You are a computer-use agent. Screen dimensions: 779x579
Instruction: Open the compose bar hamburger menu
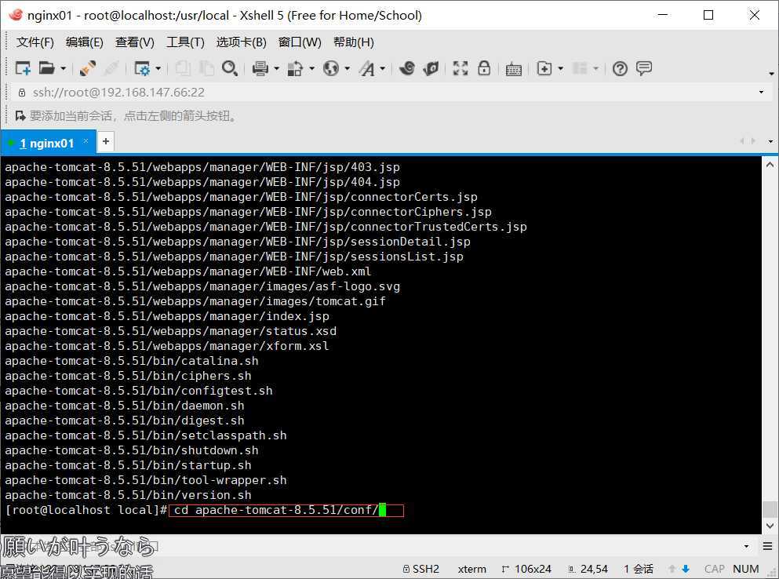tap(767, 547)
